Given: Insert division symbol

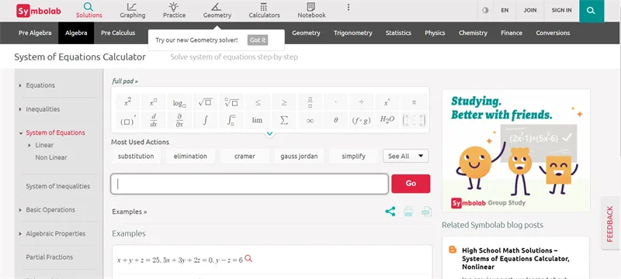Looking at the screenshot, I should 362,102.
